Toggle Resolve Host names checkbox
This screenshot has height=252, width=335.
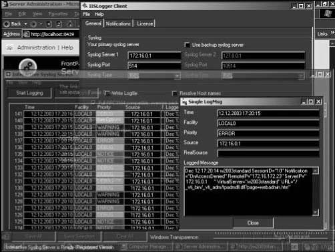tap(175, 94)
